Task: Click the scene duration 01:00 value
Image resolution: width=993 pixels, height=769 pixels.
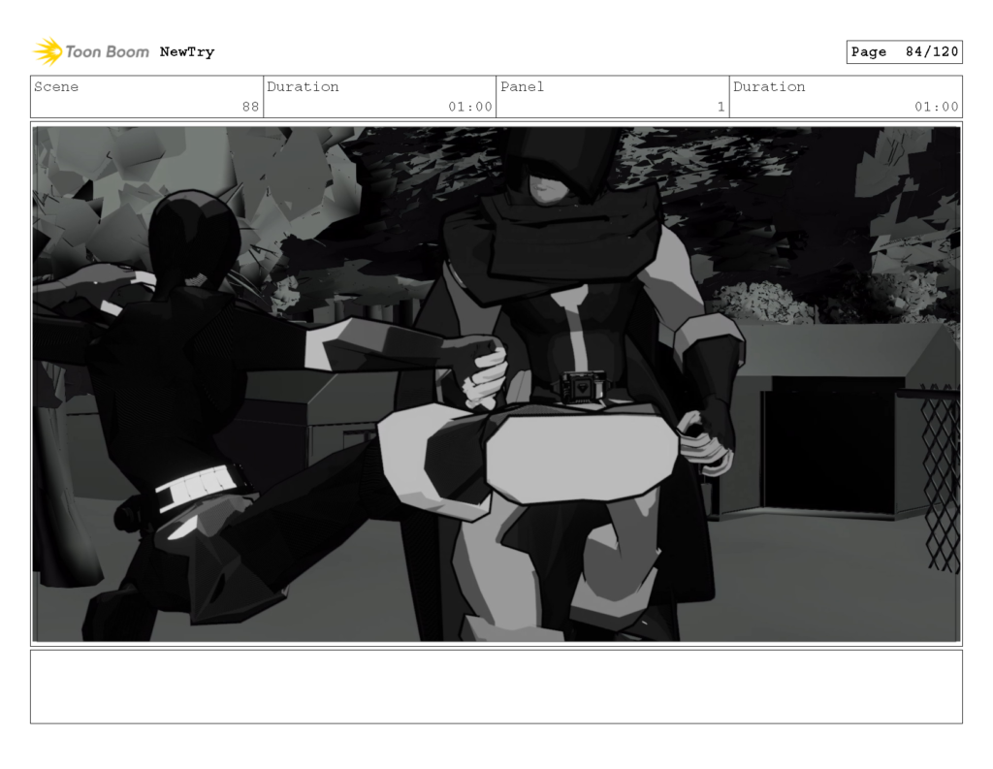Action: tap(477, 107)
